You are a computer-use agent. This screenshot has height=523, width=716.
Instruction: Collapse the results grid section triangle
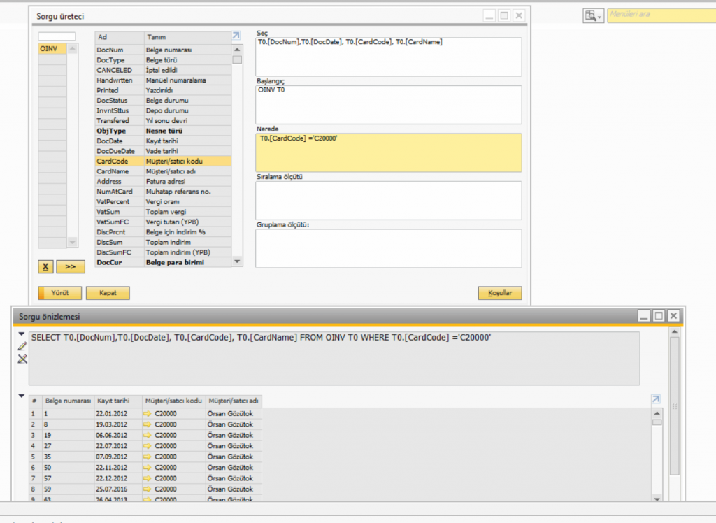click(x=21, y=396)
